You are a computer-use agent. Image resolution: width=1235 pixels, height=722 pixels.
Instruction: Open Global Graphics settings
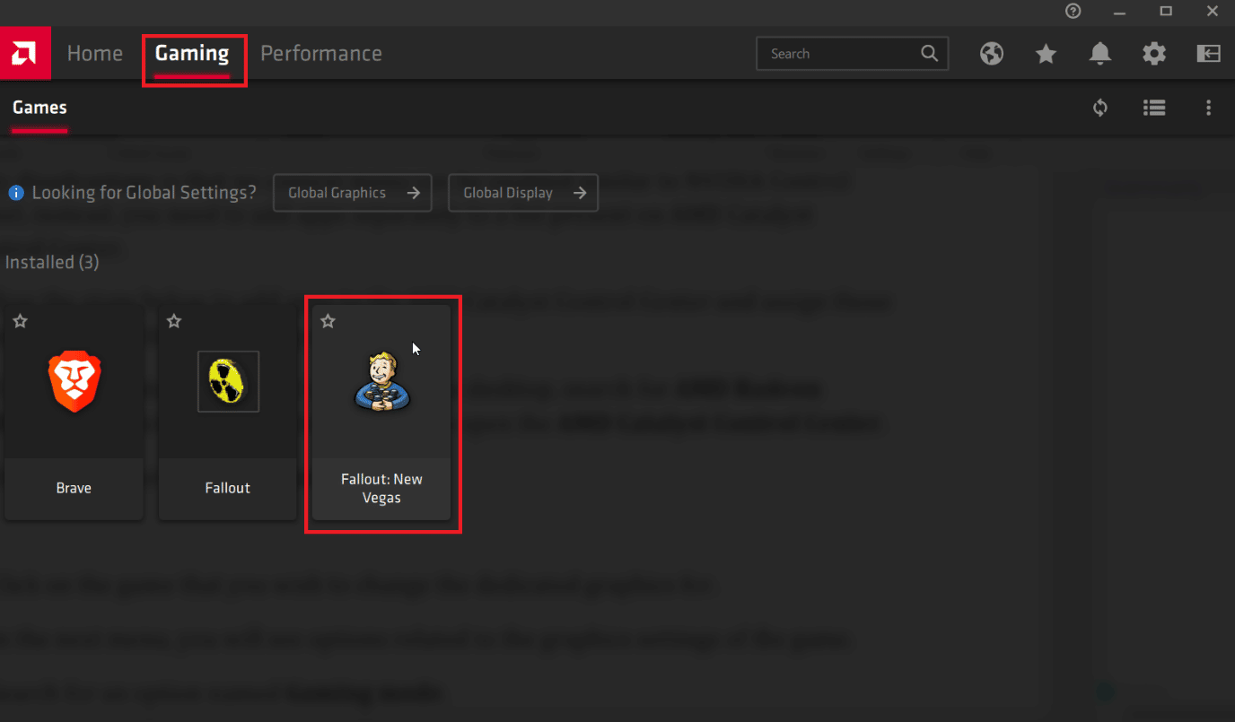pyautogui.click(x=353, y=193)
